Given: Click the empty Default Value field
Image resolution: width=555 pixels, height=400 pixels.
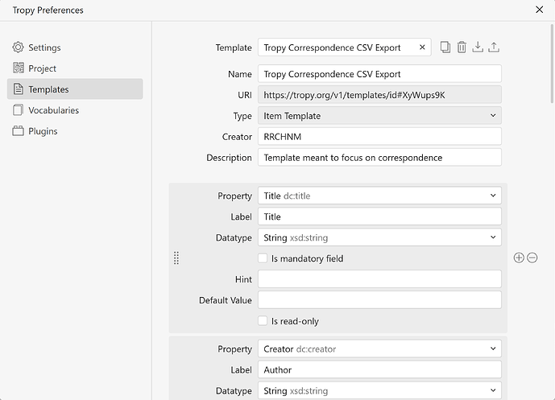Looking at the screenshot, I should [379, 300].
